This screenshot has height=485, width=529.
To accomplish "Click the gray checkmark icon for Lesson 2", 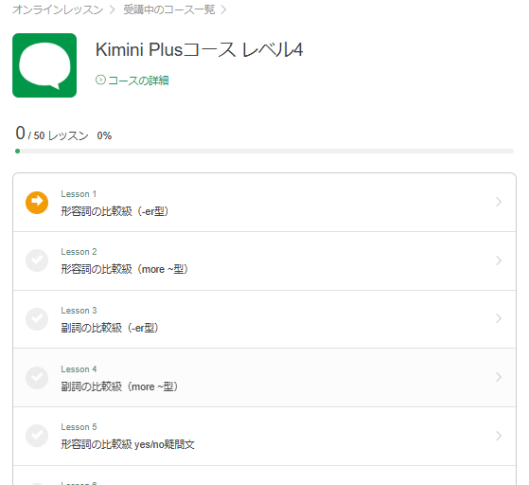I will (37, 260).
